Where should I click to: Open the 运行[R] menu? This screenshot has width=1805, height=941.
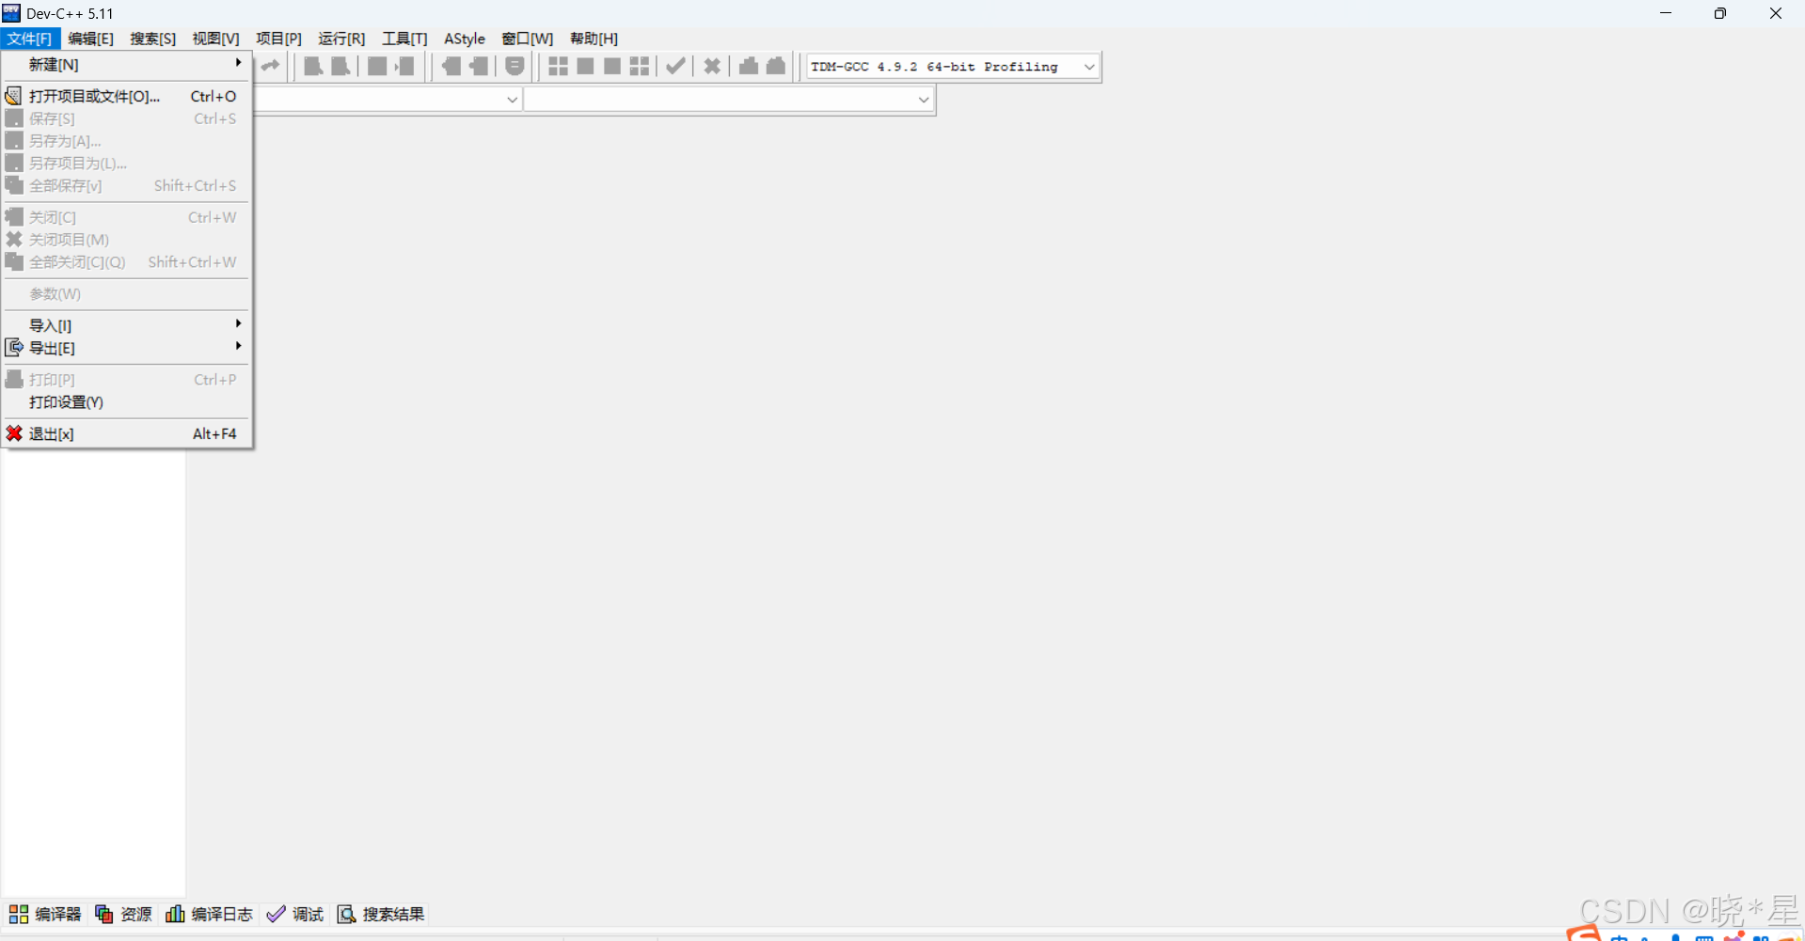(341, 39)
